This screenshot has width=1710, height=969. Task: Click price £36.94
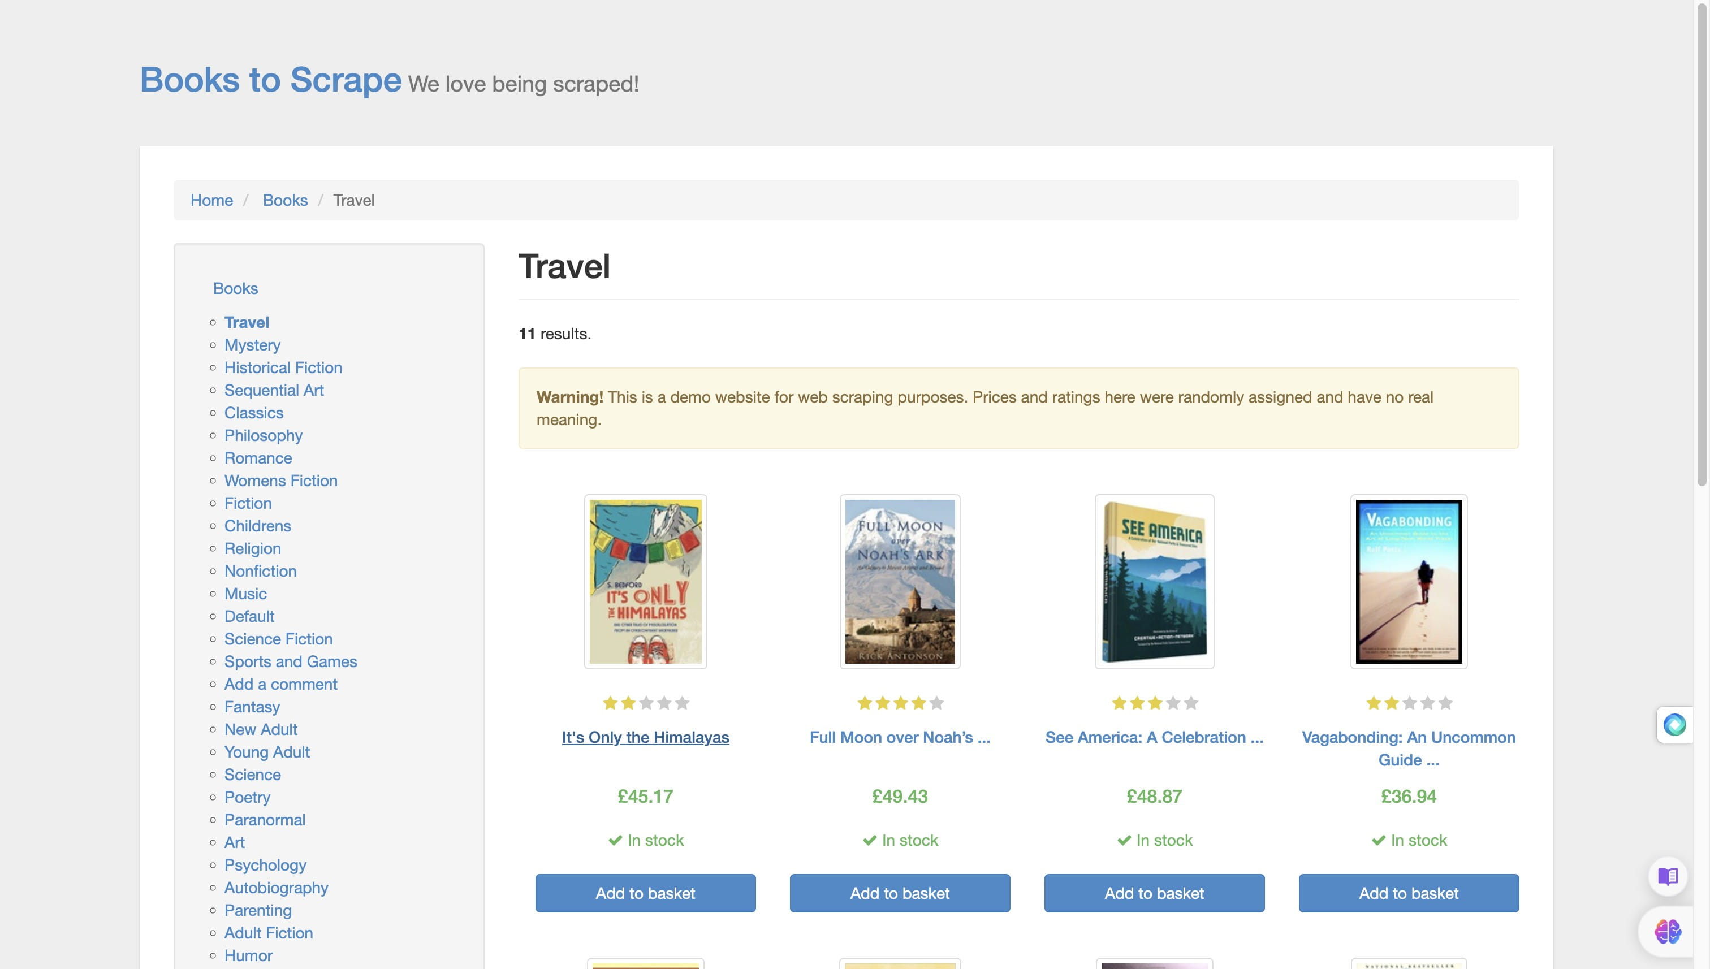tap(1409, 797)
